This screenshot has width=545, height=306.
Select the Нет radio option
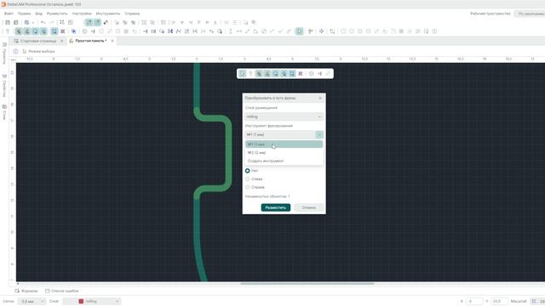pyautogui.click(x=248, y=171)
